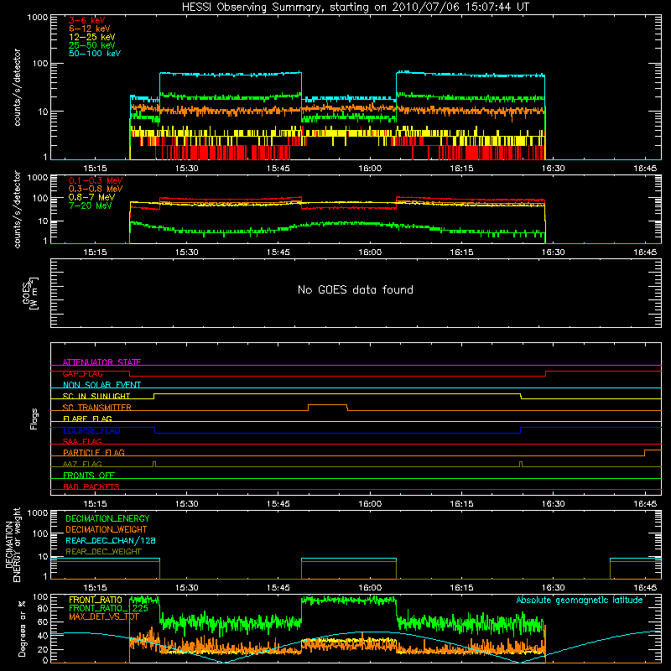Click the 7-20 MeV legend entry
The height and width of the screenshot is (671, 671).
pos(91,205)
